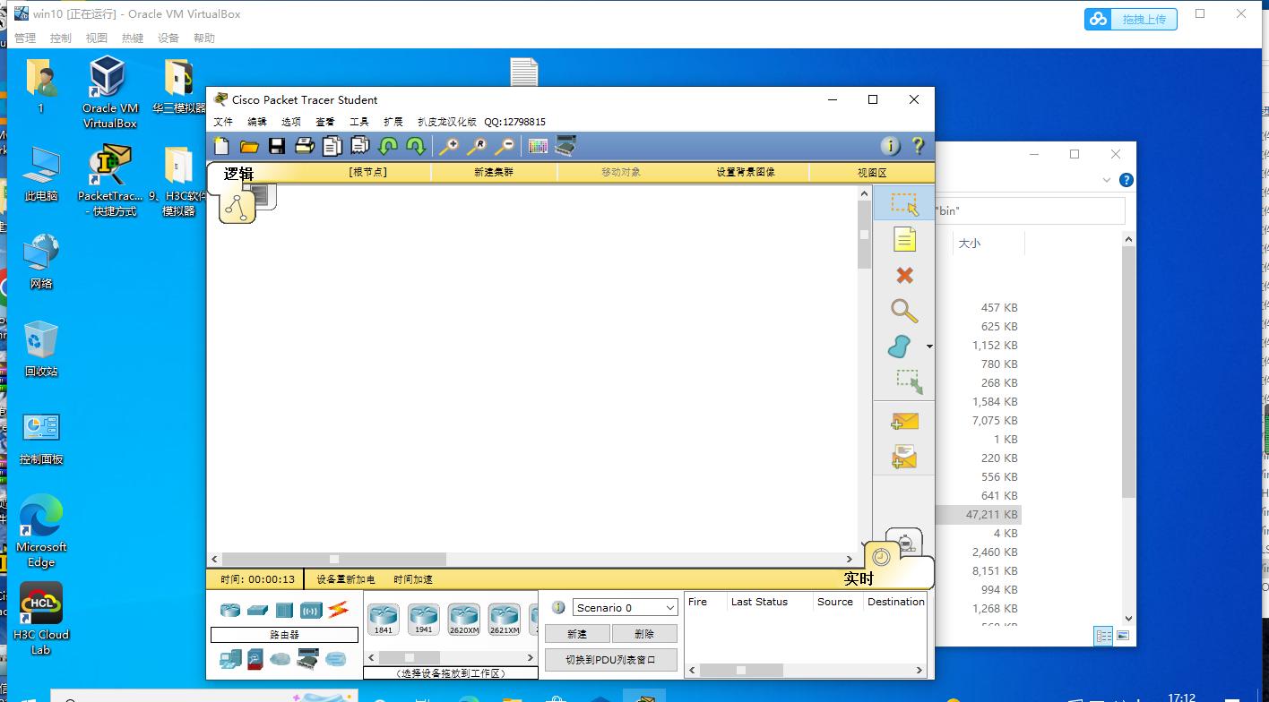Pick the 1841 router
Viewport: 1269px width, 702px height.
pos(384,619)
